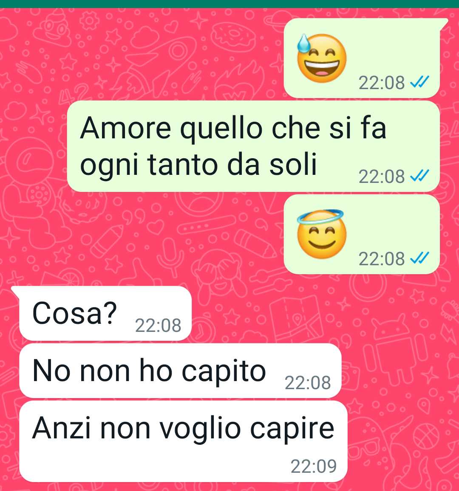Screen dimensions: 459x491
Task: Select the 'No non ho capito' message
Action: point(180,371)
